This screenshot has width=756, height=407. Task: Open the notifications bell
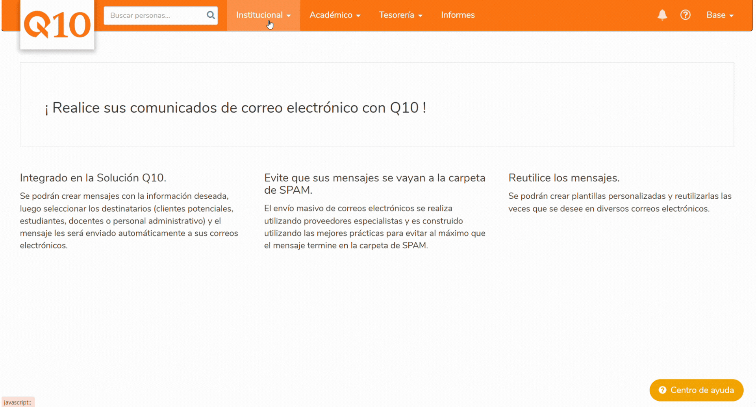(x=662, y=15)
